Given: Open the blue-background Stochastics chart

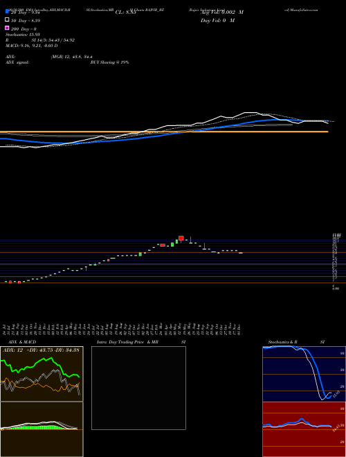Looking at the screenshot, I should tap(304, 374).
